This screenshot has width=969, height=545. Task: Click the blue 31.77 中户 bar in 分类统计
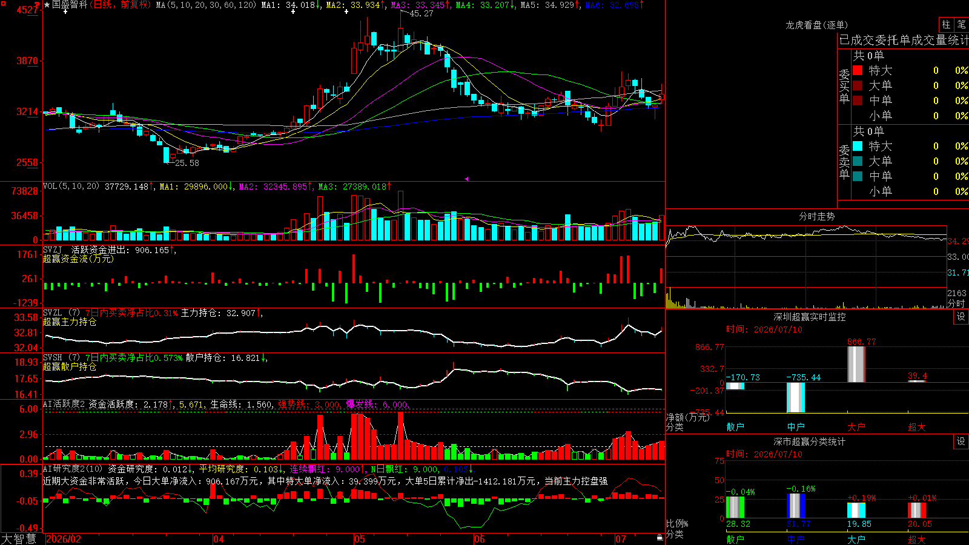796,506
